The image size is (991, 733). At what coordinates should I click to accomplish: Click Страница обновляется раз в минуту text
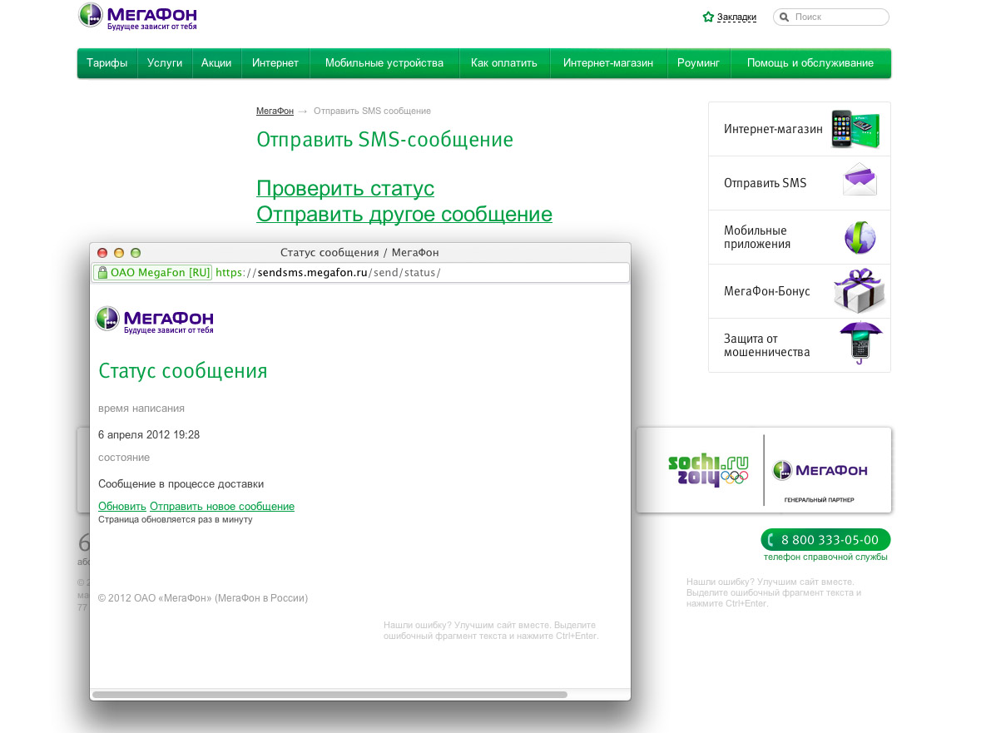pyautogui.click(x=175, y=519)
